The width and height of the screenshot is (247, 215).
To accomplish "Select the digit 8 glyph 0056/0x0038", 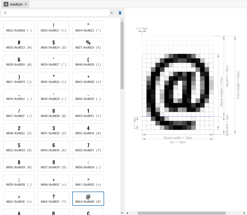I will point(19,164).
